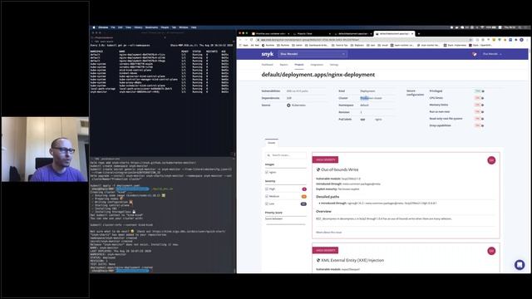Toggle the Low severity checkbox
Image resolution: width=532 pixels, height=299 pixels.
coord(267,203)
